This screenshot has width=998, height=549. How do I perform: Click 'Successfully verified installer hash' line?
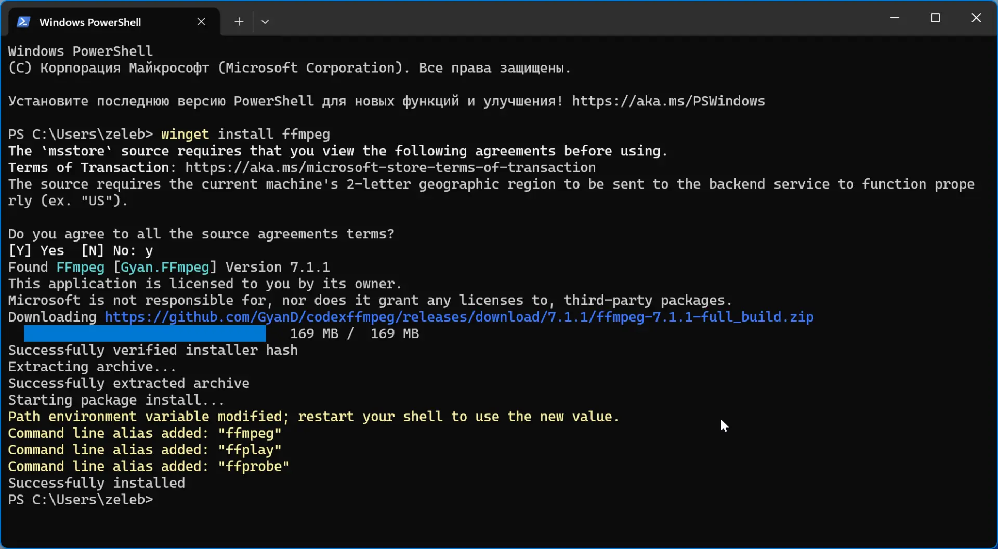tap(153, 351)
